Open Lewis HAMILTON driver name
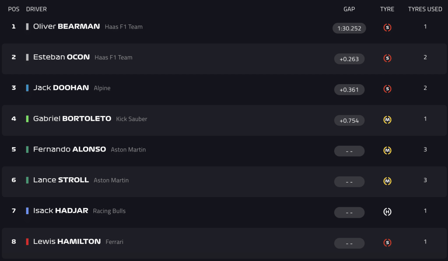The height and width of the screenshot is (261, 448). [x=67, y=242]
